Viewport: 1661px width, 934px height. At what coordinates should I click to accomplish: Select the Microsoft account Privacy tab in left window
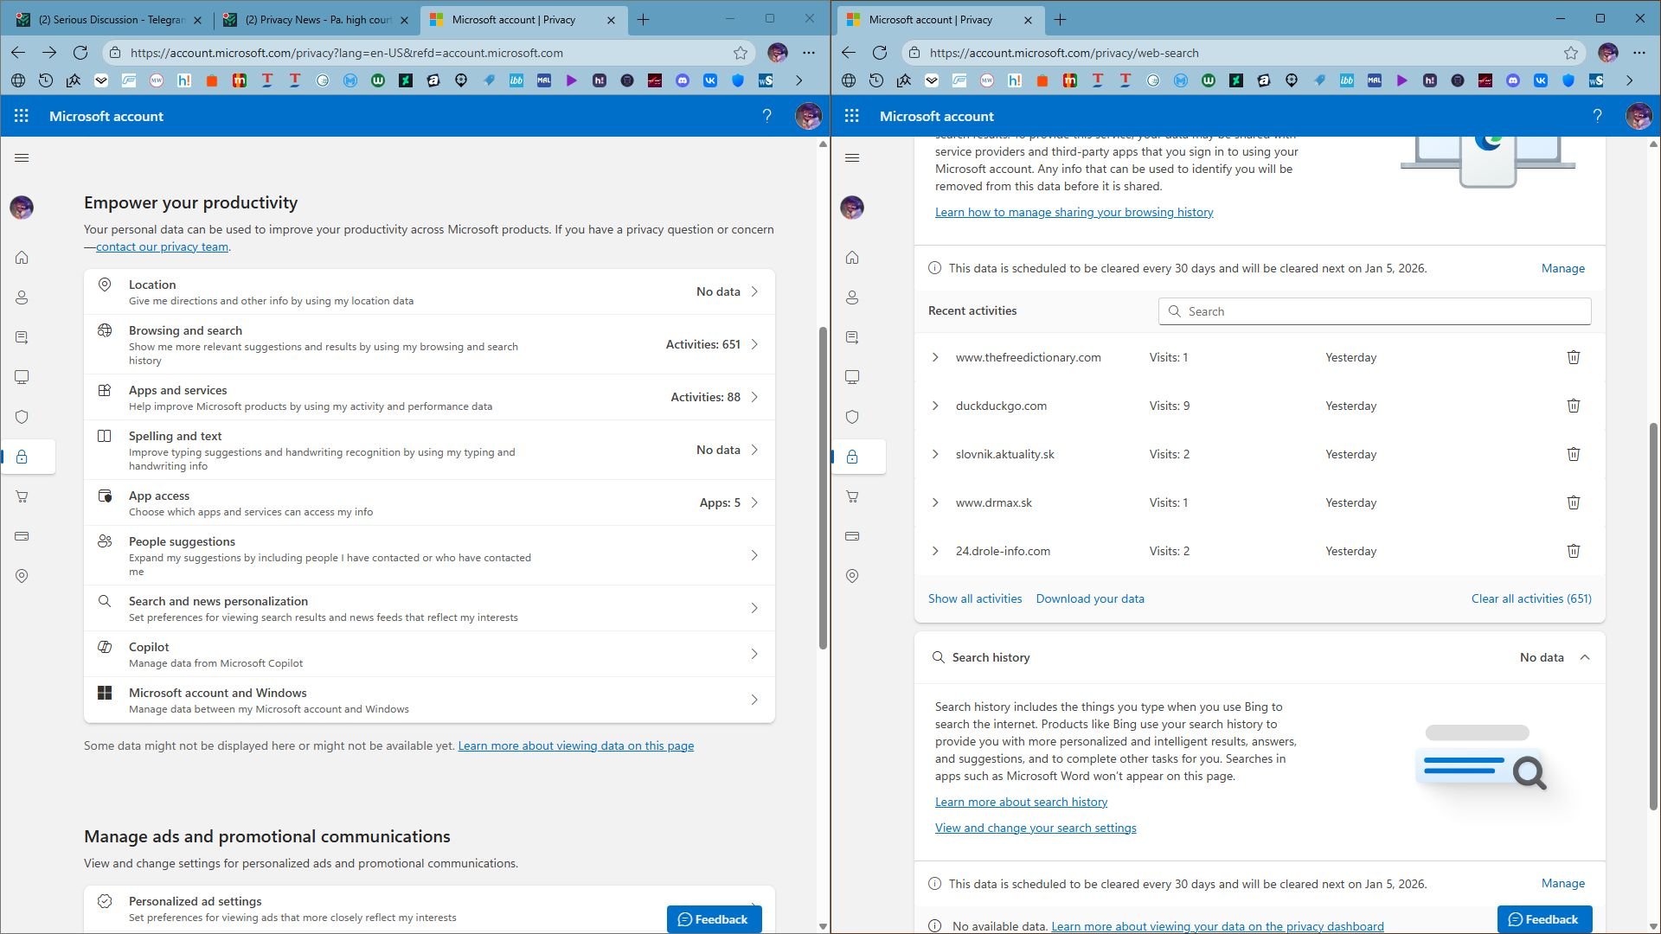point(523,19)
